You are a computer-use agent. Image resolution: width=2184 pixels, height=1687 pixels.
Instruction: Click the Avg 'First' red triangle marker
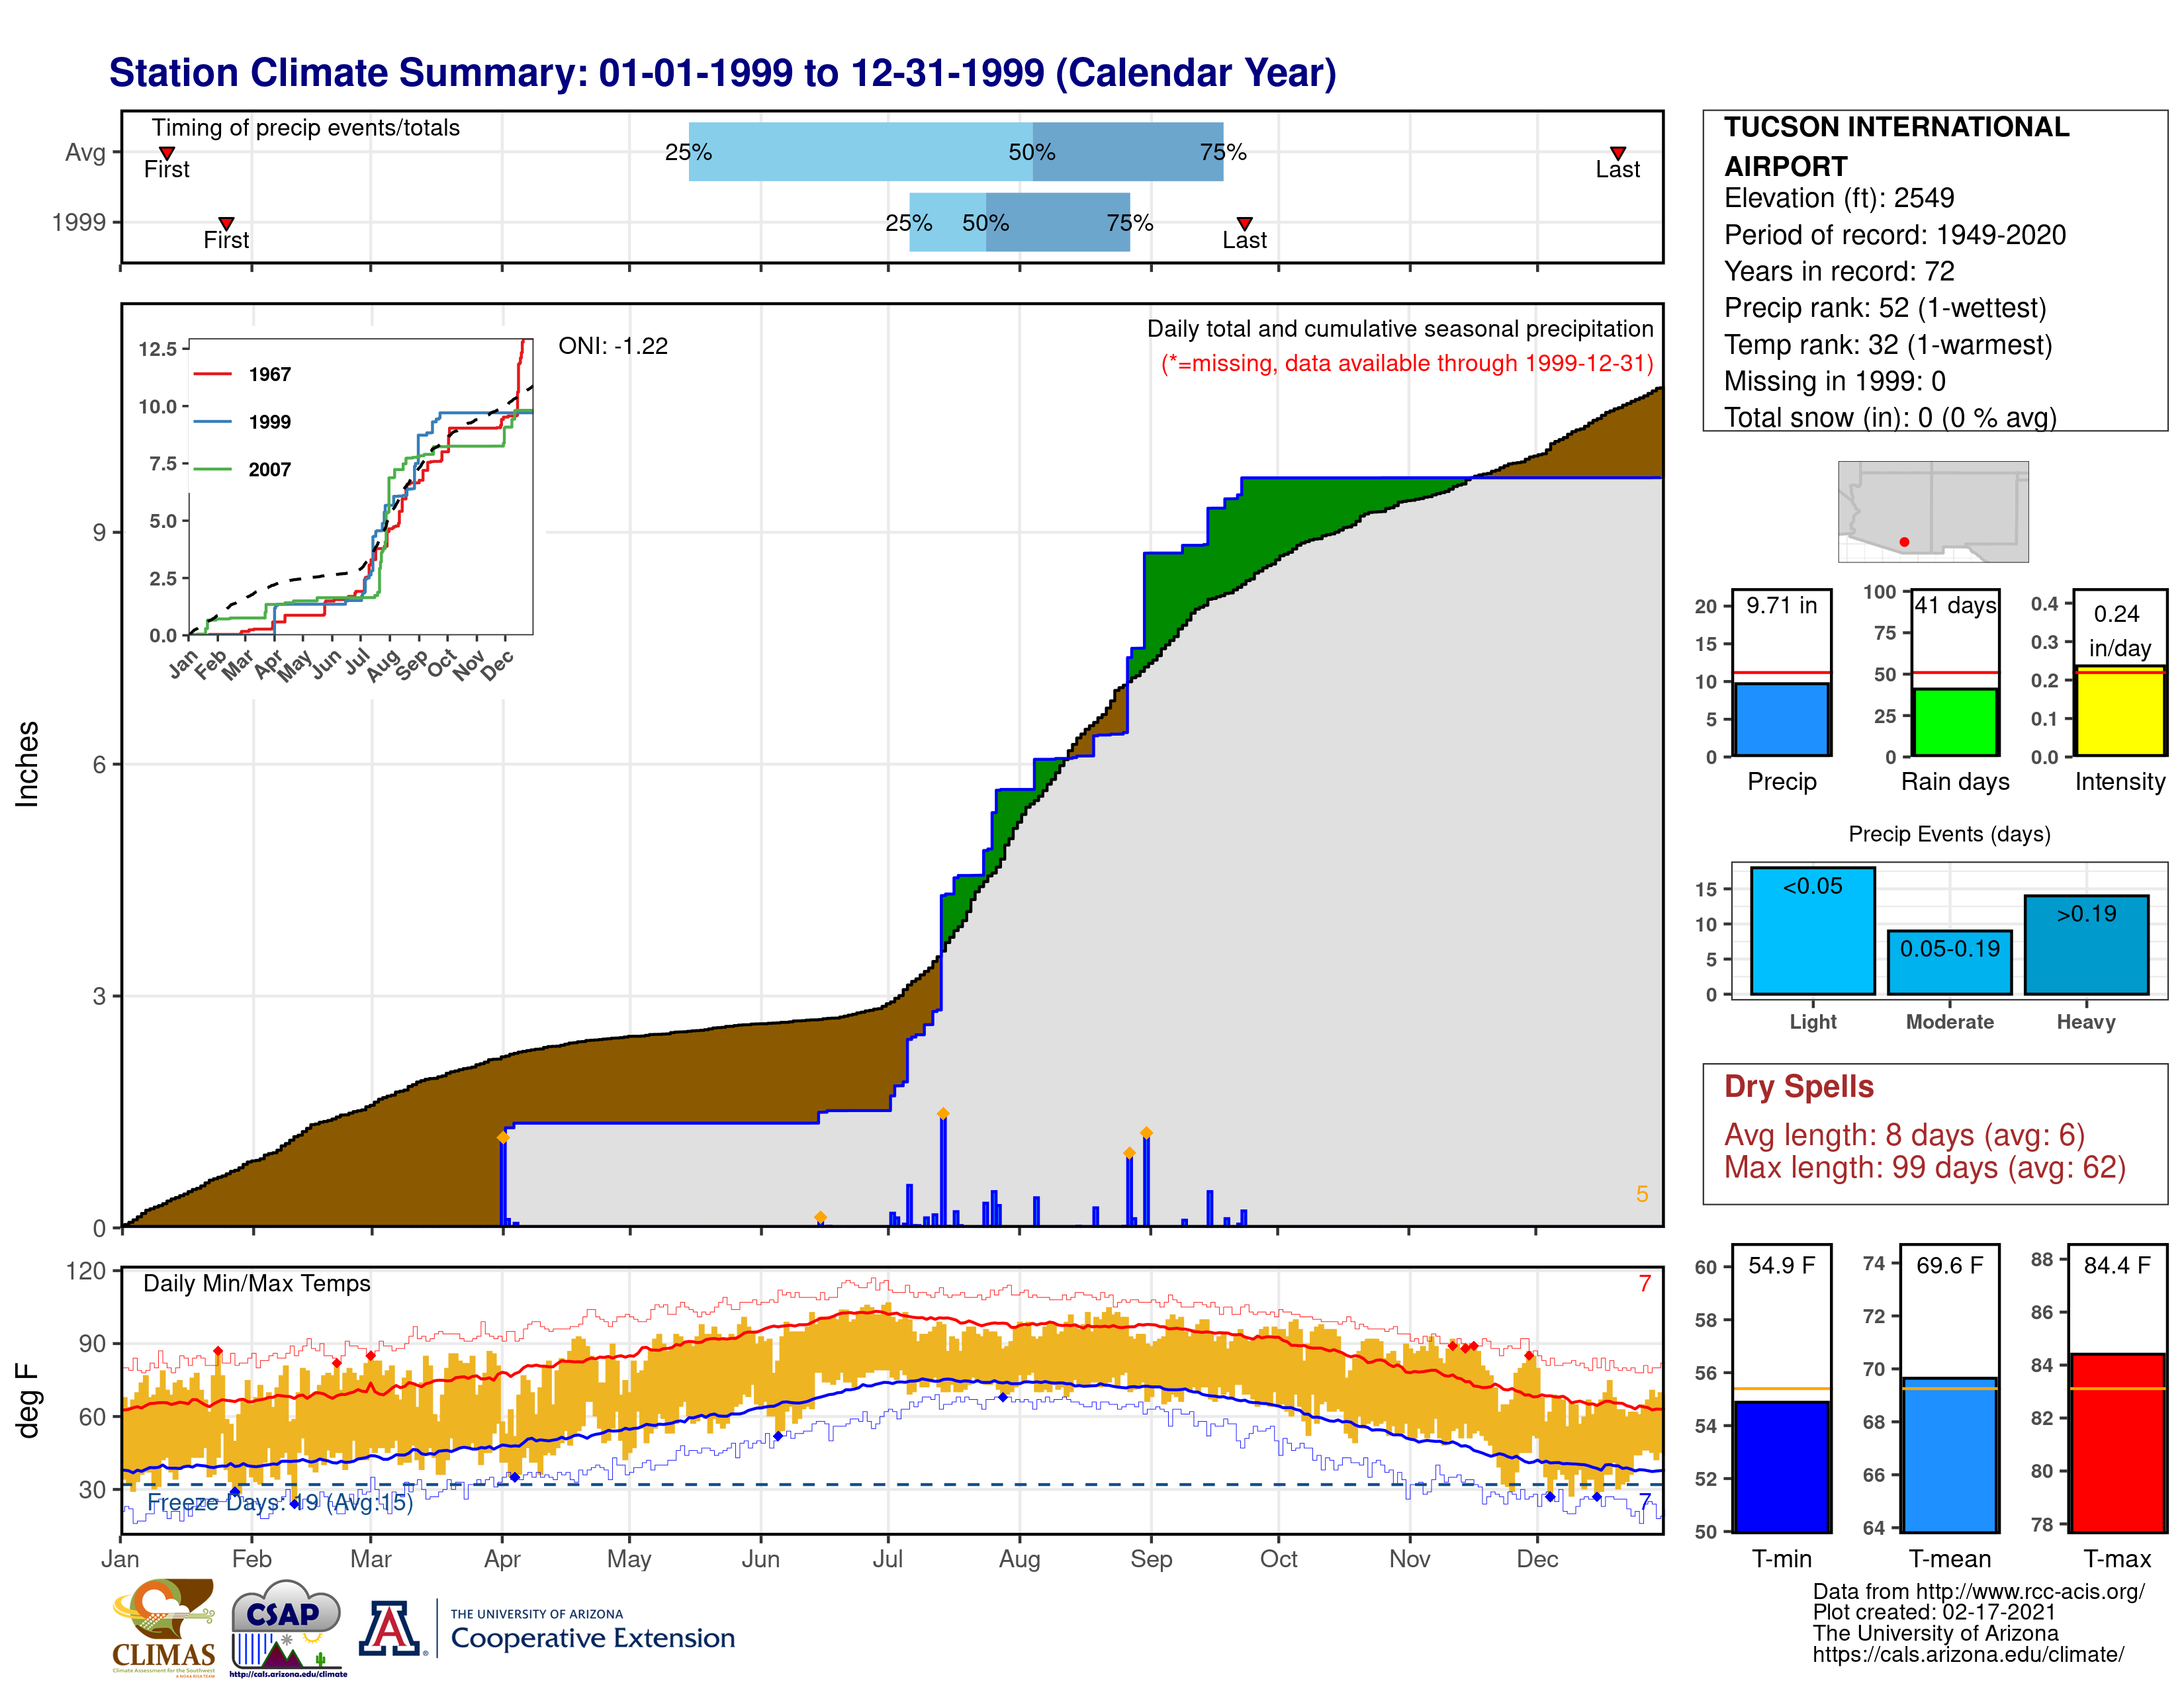pyautogui.click(x=167, y=153)
